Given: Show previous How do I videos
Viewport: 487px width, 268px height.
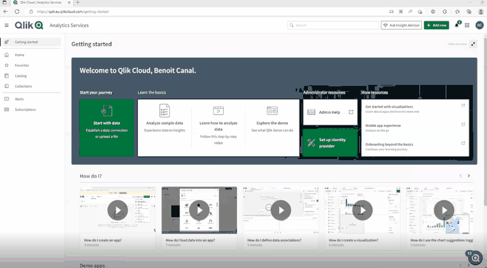Looking at the screenshot, I should click(461, 176).
